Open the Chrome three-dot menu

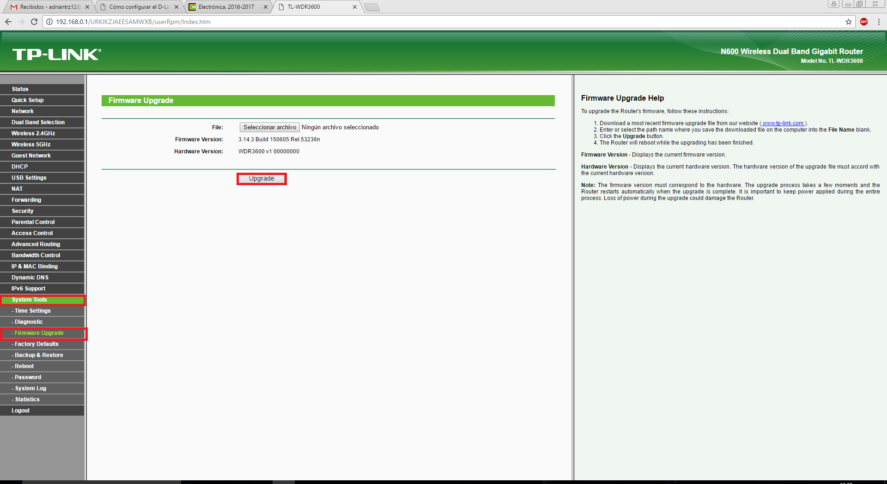(879, 22)
